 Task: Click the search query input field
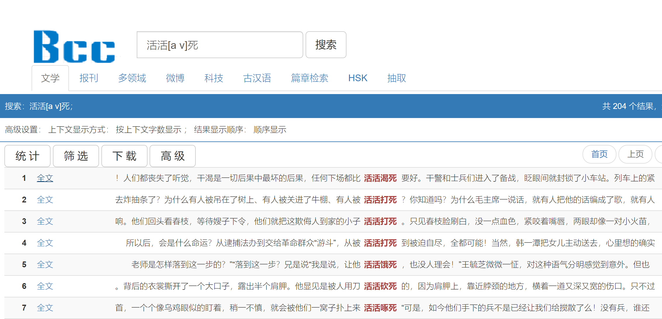[x=219, y=45]
